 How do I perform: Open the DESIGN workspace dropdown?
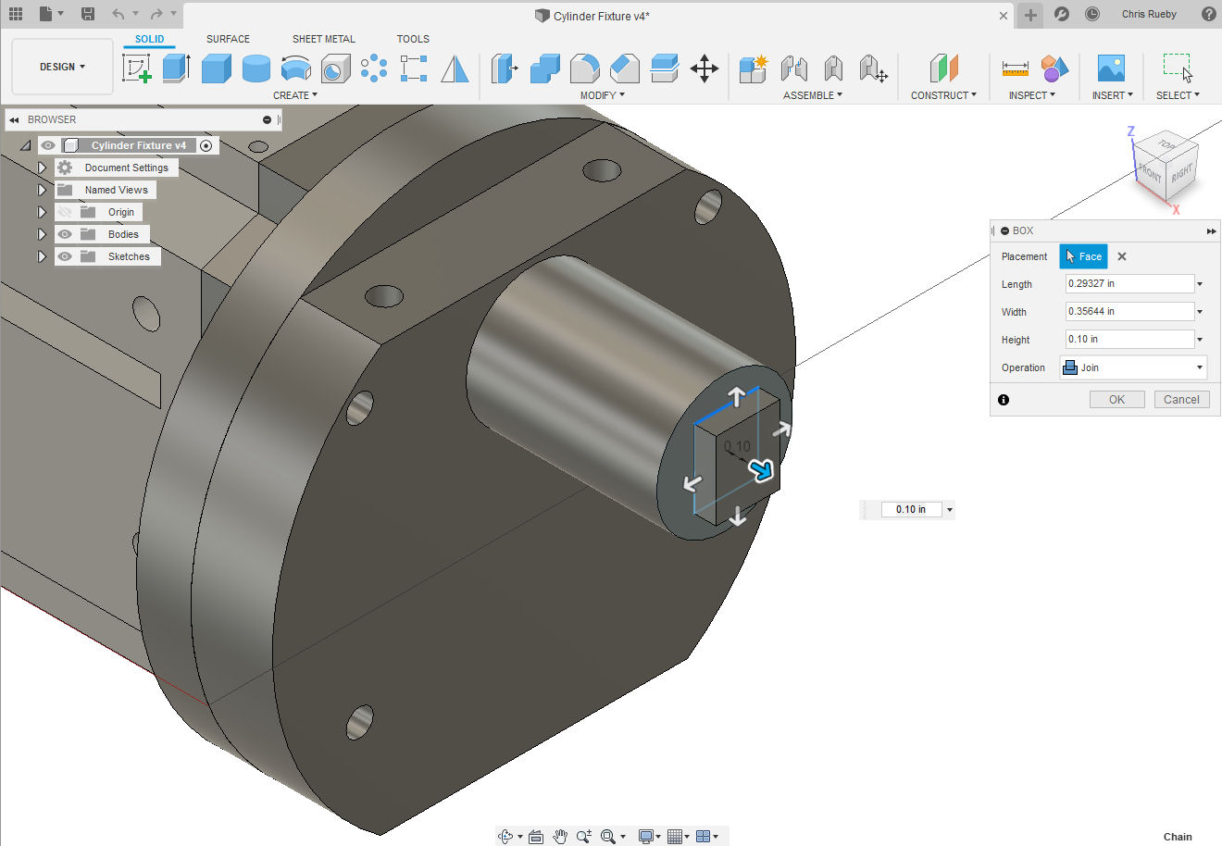[62, 67]
